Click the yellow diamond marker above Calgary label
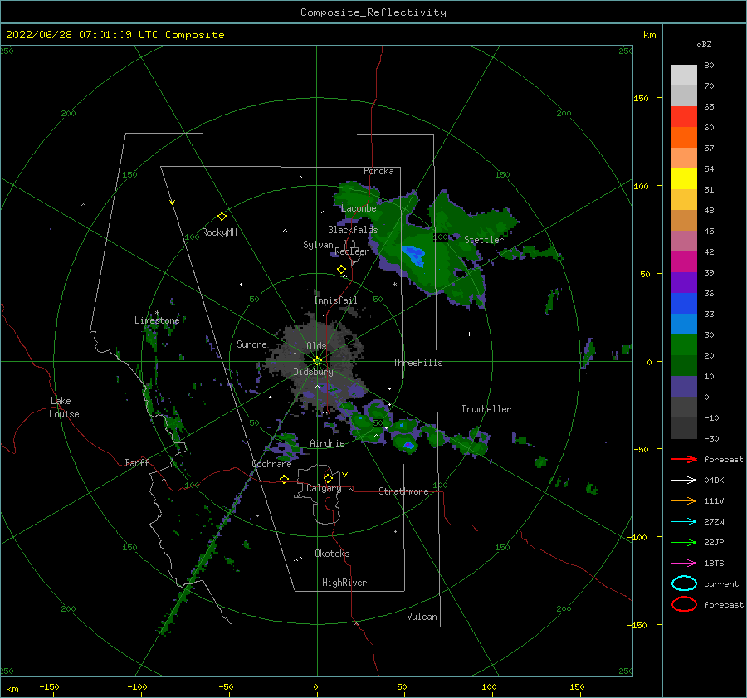The width and height of the screenshot is (747, 698). tap(328, 478)
